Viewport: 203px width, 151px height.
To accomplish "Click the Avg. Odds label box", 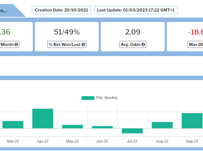I will tap(133, 45).
